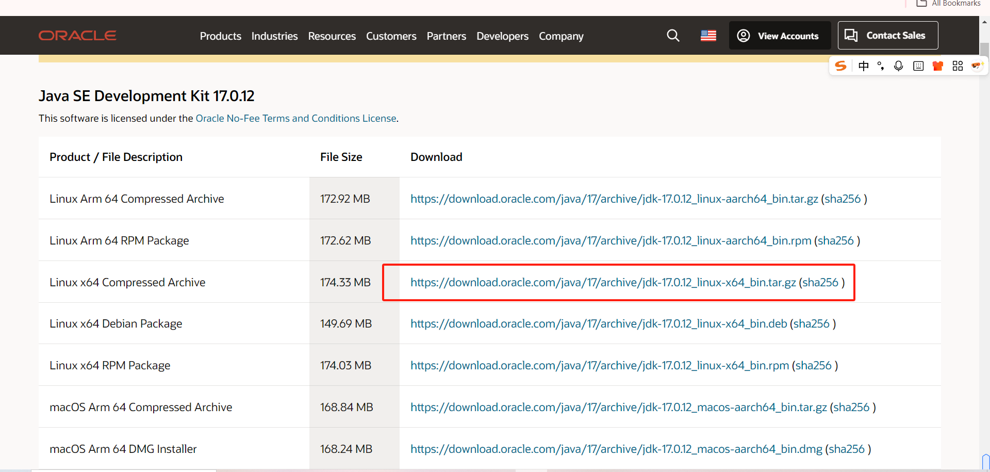Toggle the punctuation mode icon
Screen dimensions: 990x472
click(881, 66)
